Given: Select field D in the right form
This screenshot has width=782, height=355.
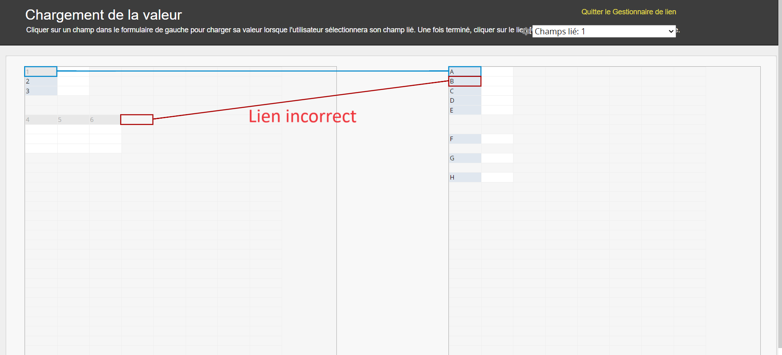Looking at the screenshot, I should point(465,101).
